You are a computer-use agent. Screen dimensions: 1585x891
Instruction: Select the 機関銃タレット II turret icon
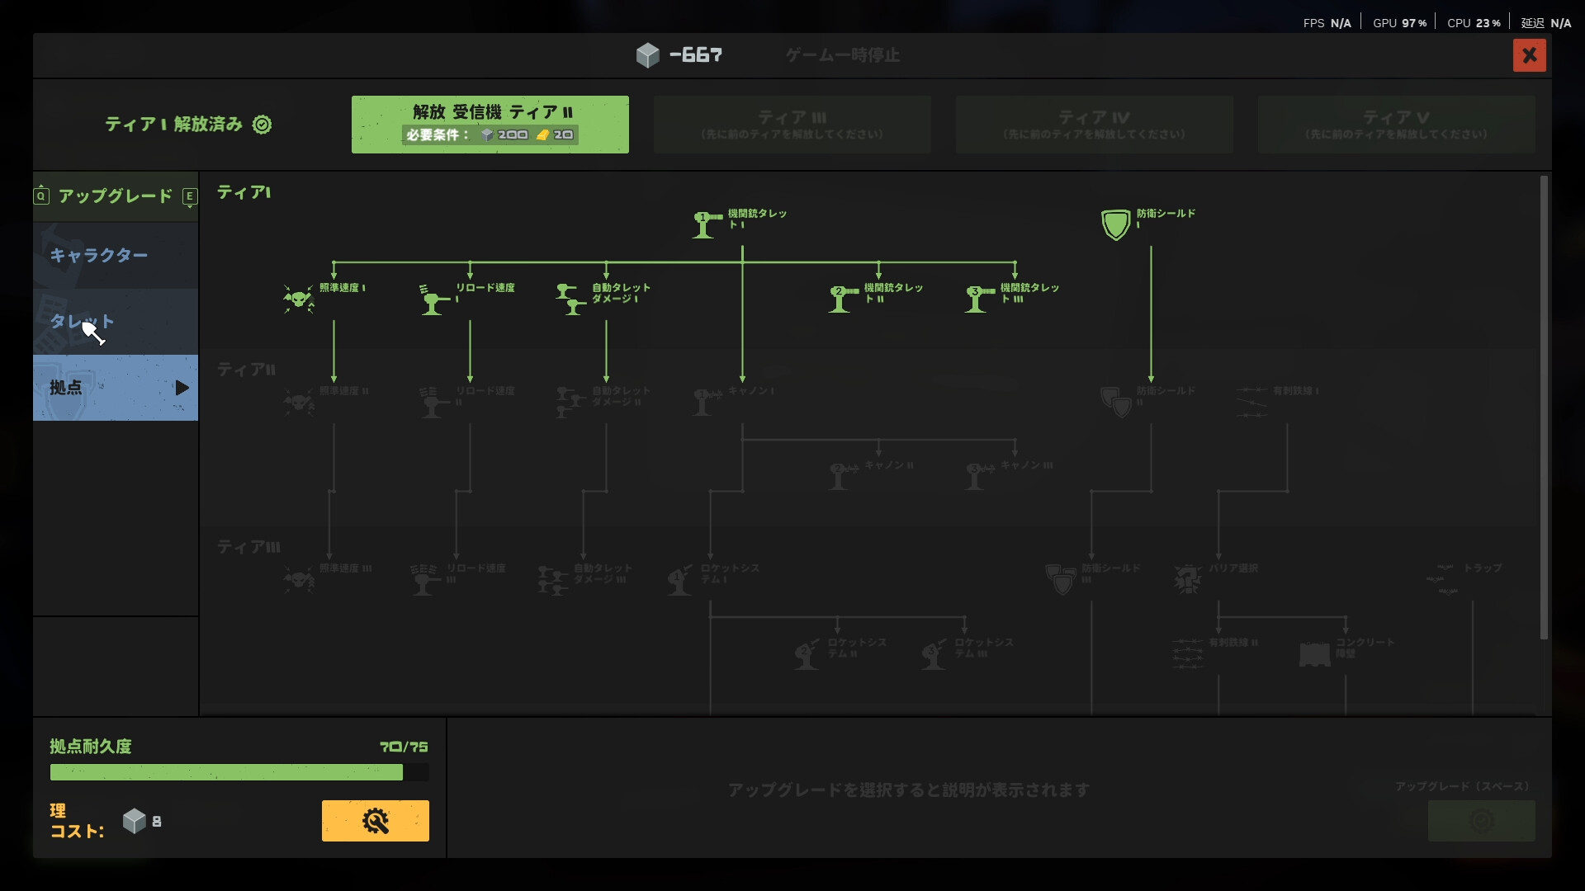point(843,299)
